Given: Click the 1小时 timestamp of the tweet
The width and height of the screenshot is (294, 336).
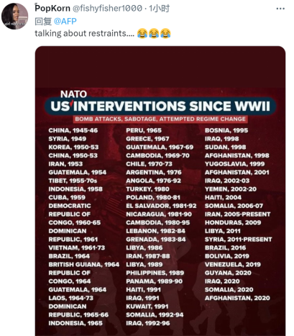Looking at the screenshot, I should tap(160, 9).
